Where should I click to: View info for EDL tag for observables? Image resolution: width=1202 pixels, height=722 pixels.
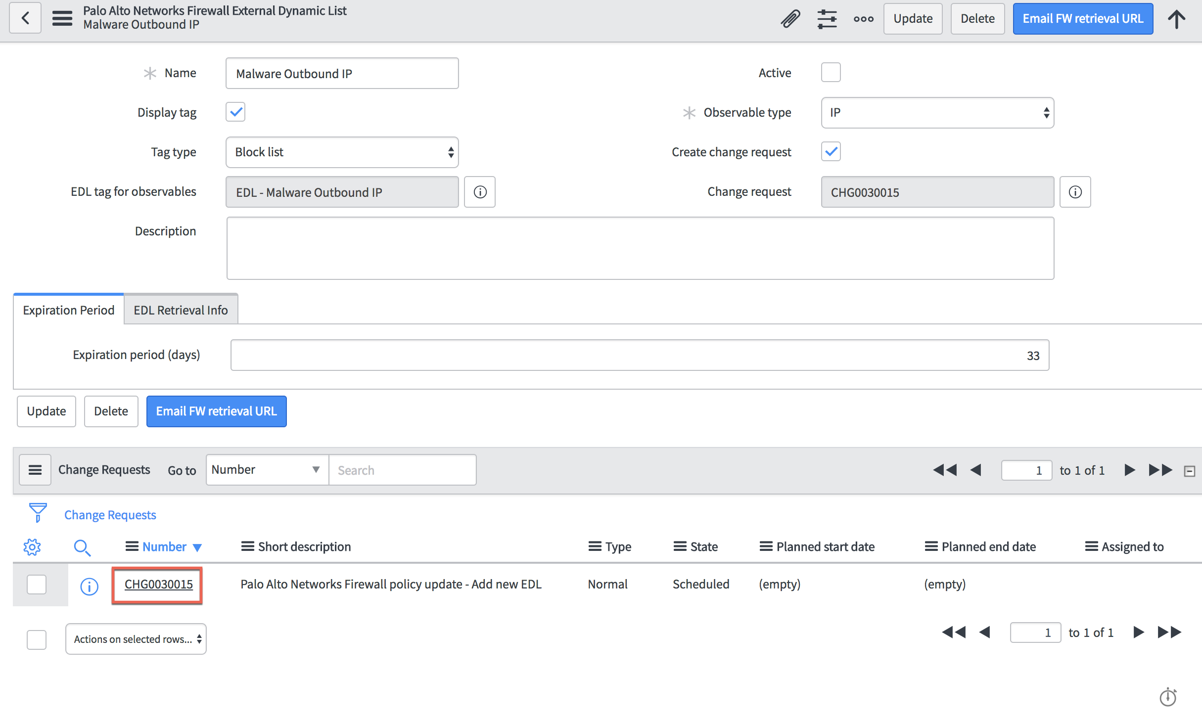click(x=480, y=192)
